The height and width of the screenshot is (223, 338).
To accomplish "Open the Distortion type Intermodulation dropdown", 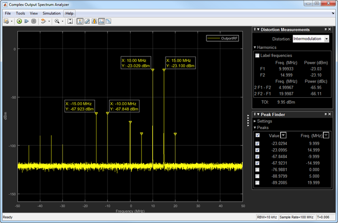I will point(311,39).
